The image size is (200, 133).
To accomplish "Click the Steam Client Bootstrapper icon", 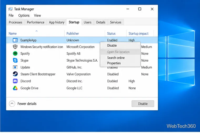I will coord(15,74).
